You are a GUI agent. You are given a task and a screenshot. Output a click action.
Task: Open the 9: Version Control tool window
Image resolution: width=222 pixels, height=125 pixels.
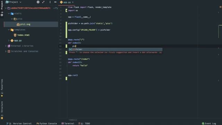click(19, 124)
